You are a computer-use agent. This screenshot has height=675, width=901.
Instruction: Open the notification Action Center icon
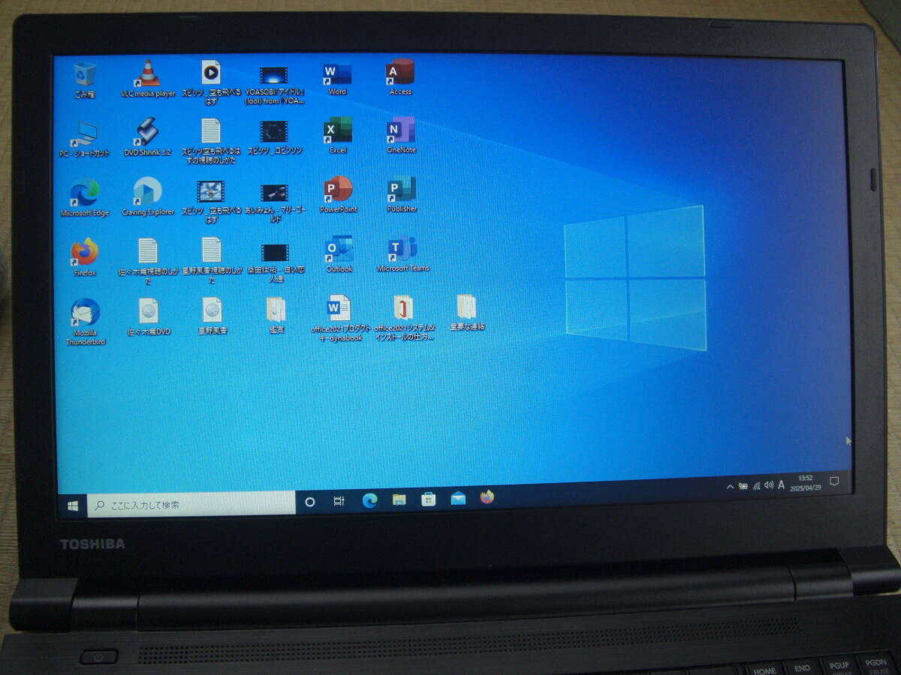coord(833,481)
